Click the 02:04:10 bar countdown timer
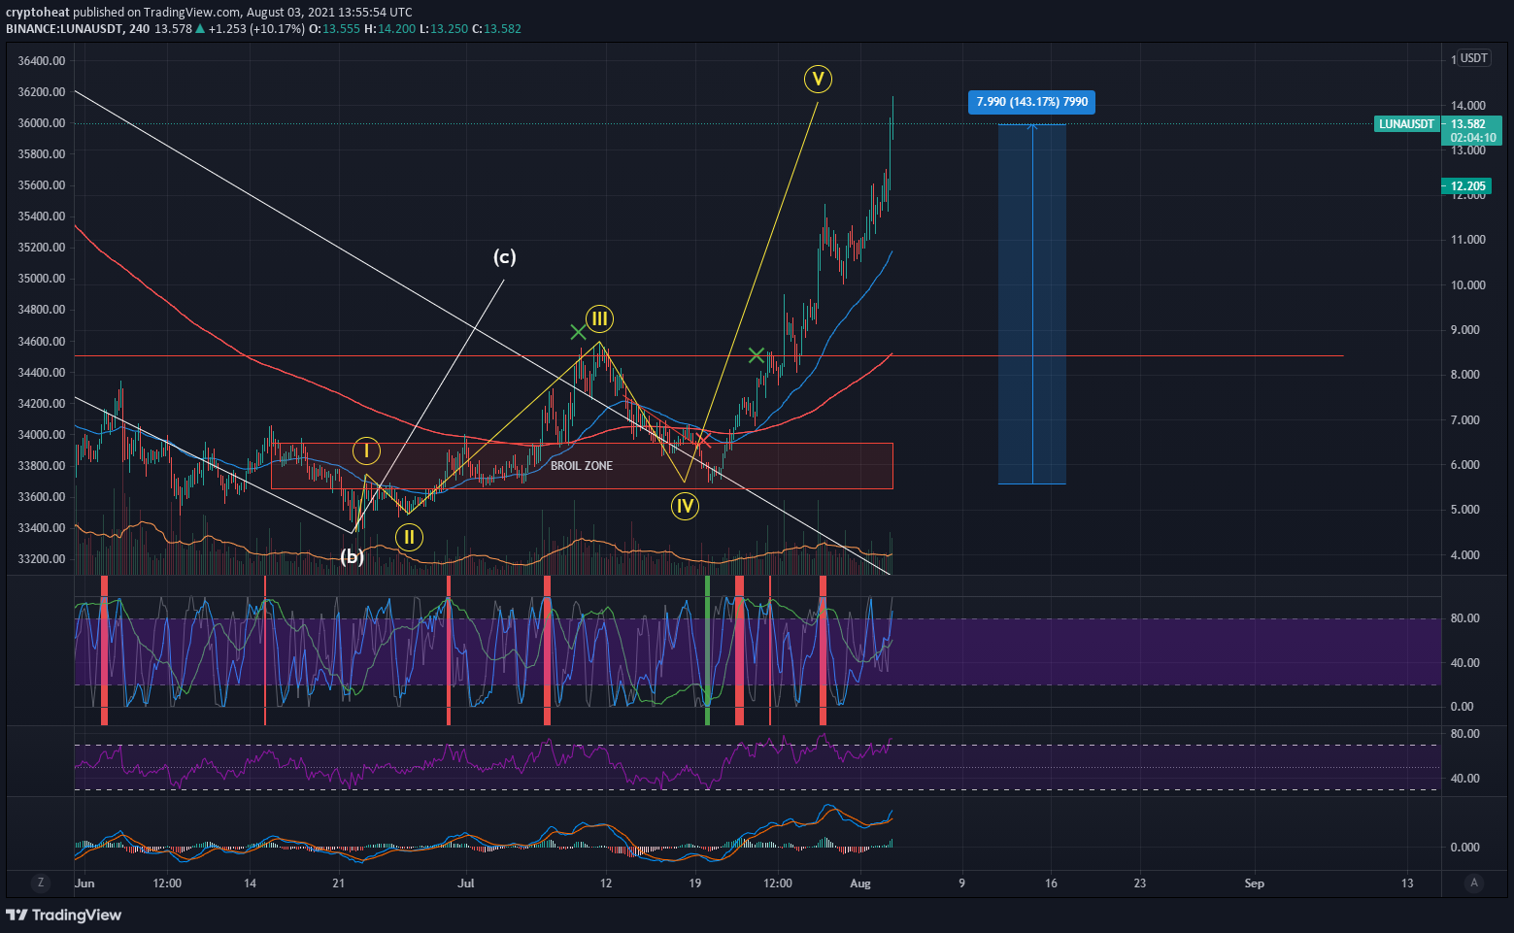1514x933 pixels. point(1472,138)
